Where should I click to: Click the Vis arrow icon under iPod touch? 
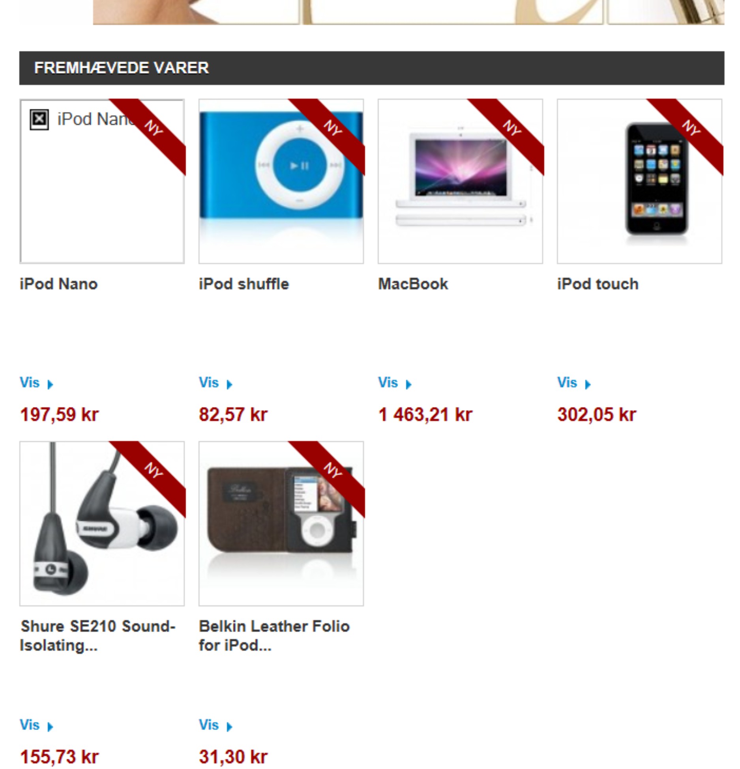[588, 384]
